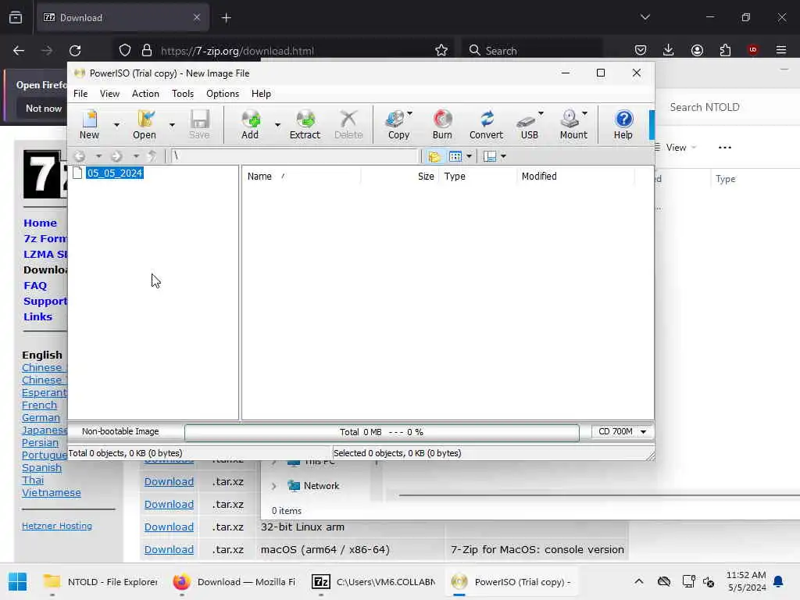Open Firefox account icon
The height and width of the screenshot is (600, 800).
pos(697,50)
